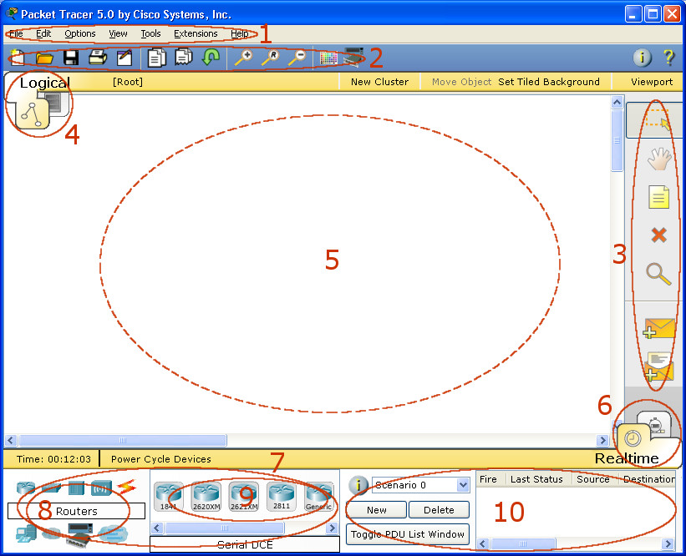Choose the Add Simple PDU envelope tool
Viewport: 686px width, 556px height.
(x=659, y=328)
